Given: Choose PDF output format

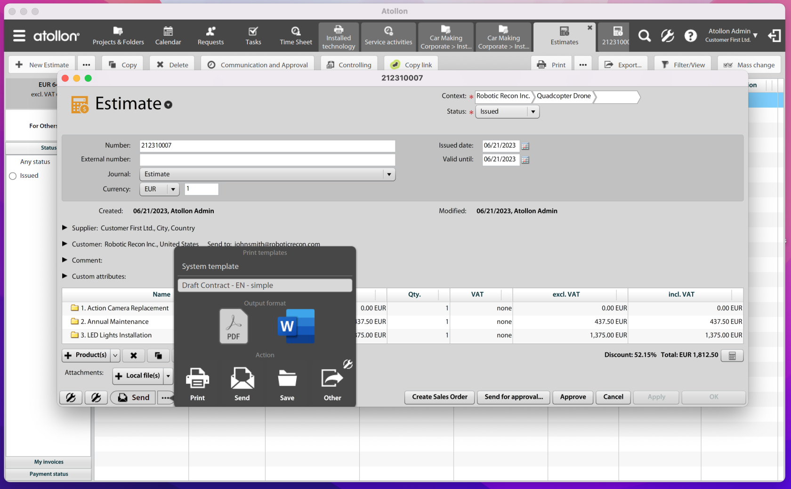Looking at the screenshot, I should coord(234,326).
